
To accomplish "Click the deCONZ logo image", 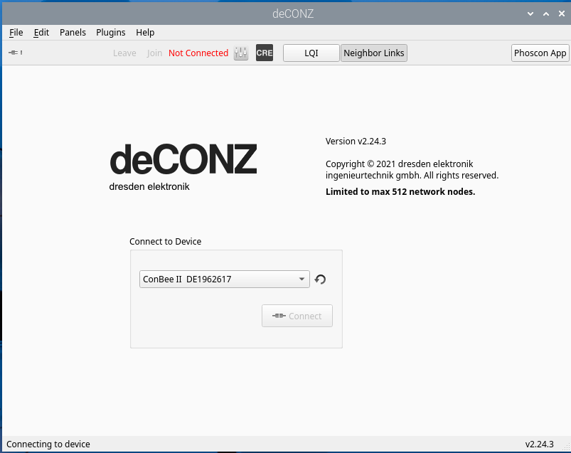I will tap(183, 167).
